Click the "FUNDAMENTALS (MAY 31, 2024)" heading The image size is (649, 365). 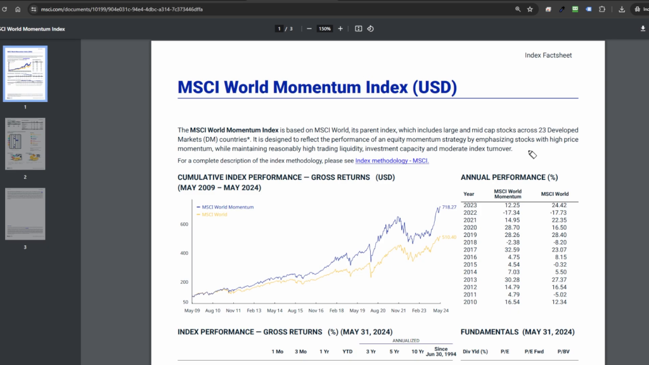tap(517, 332)
